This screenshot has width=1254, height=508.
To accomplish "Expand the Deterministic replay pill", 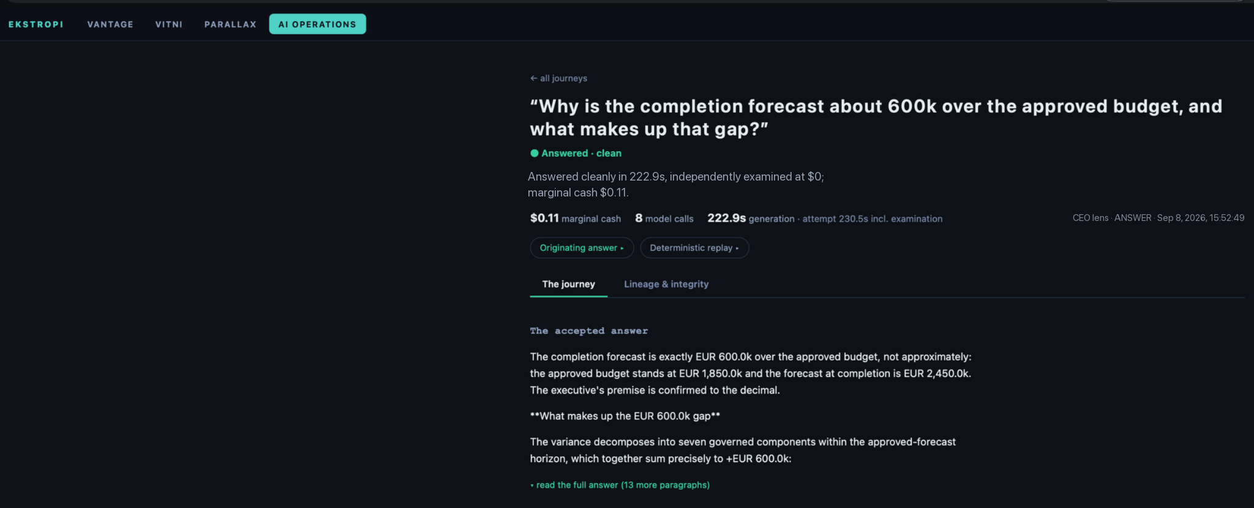I will pos(694,248).
